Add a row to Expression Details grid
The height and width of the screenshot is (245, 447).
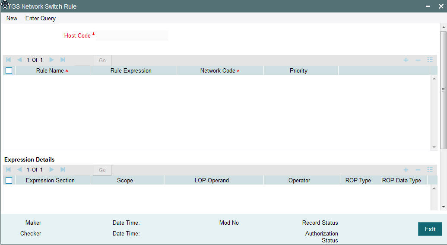tap(406, 170)
